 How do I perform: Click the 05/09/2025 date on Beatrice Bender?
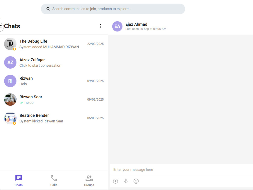95,118
